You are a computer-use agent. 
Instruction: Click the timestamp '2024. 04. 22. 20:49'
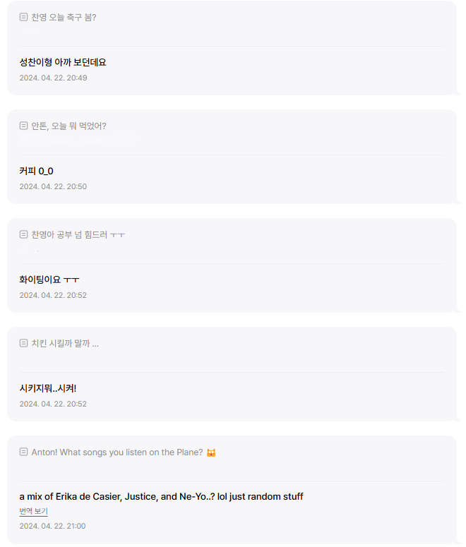click(53, 78)
